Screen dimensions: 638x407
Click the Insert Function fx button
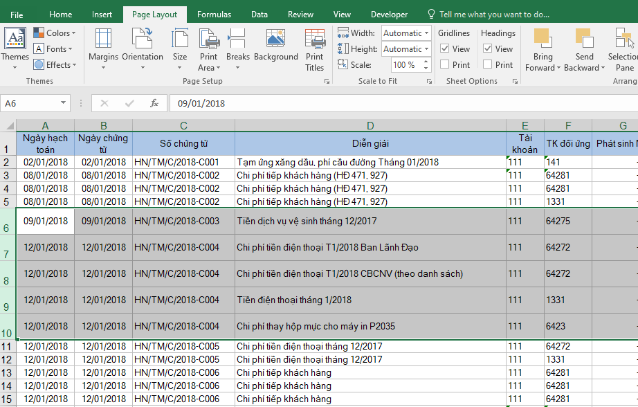(154, 103)
